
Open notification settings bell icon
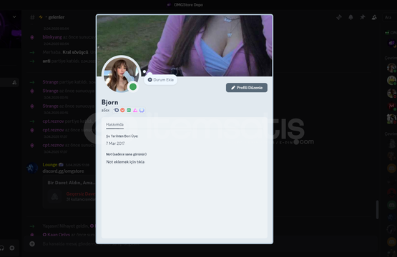click(x=351, y=17)
